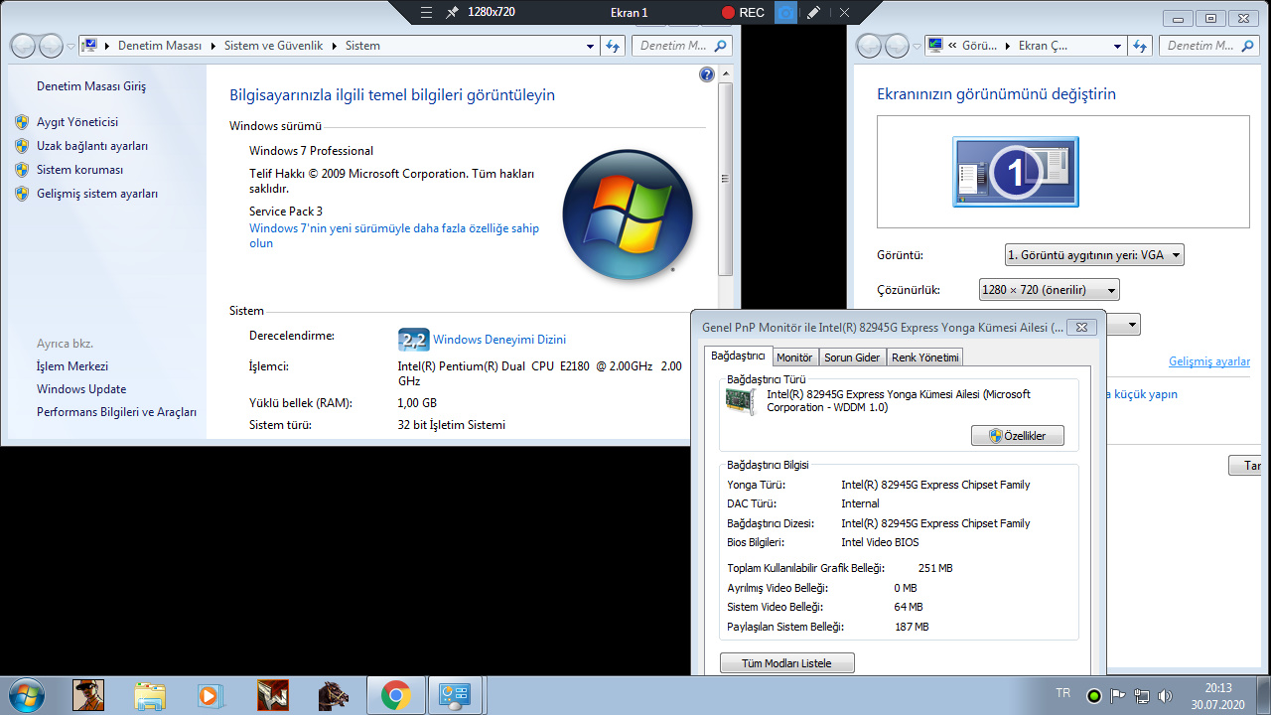
Task: Open the network tray icon
Action: tap(1142, 695)
